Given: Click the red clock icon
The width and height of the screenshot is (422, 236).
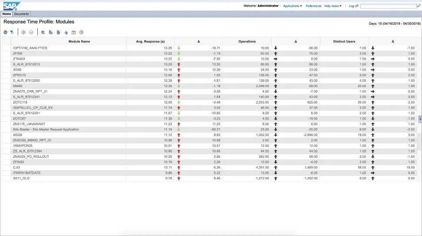Looking at the screenshot, I should tap(81, 32).
